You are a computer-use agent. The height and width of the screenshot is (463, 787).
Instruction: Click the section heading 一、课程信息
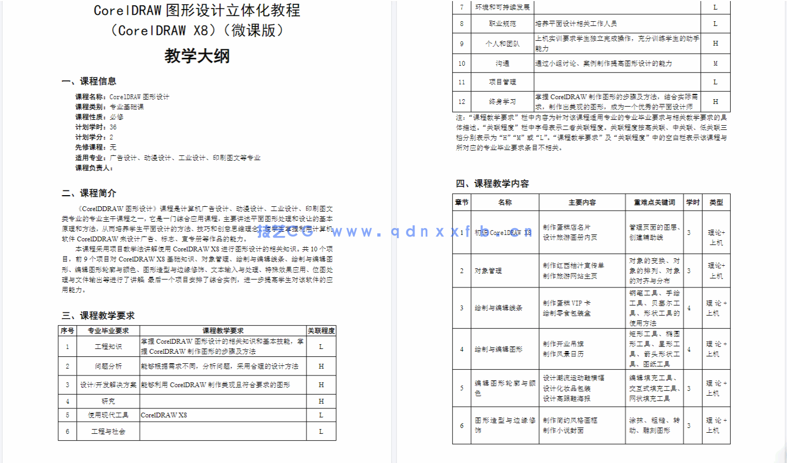(x=90, y=81)
